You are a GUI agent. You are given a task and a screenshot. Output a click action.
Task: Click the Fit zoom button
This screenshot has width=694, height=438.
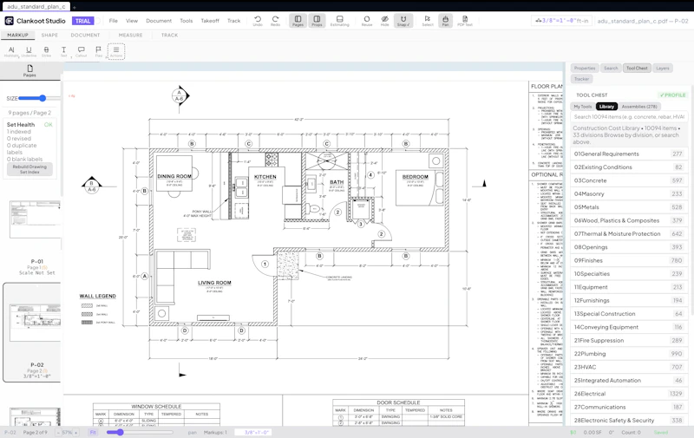click(93, 432)
